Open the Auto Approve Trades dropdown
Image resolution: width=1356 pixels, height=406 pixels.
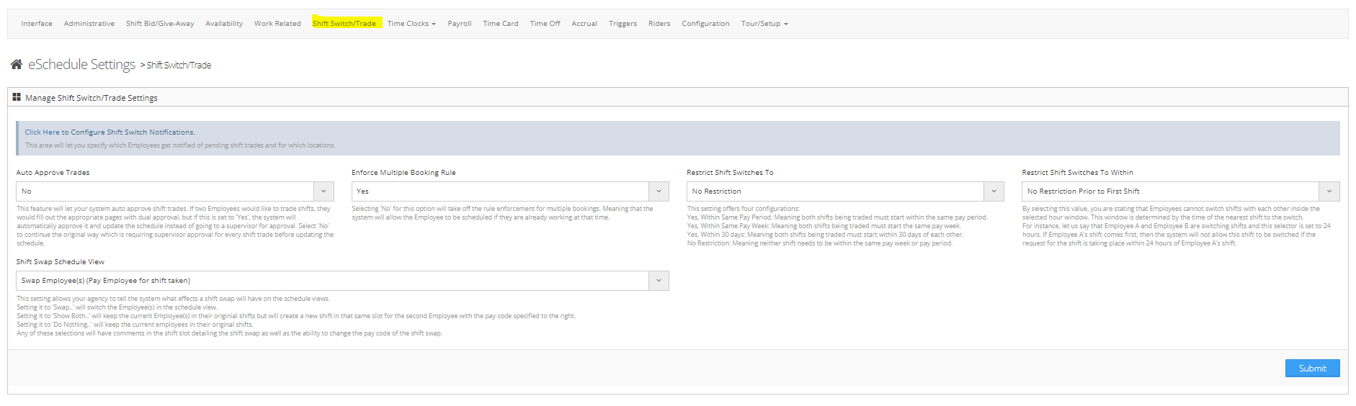(174, 191)
